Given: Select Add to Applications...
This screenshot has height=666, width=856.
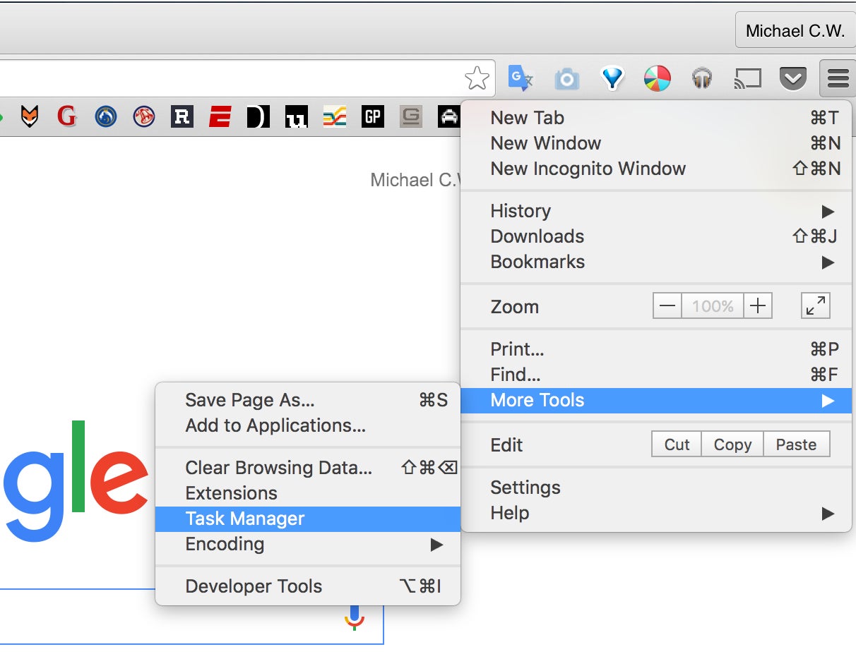Looking at the screenshot, I should (x=308, y=425).
